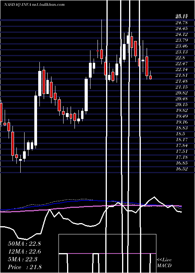The image size is (195, 273).
Task: Click the <<Live MACD label
Action: (x=164, y=263)
